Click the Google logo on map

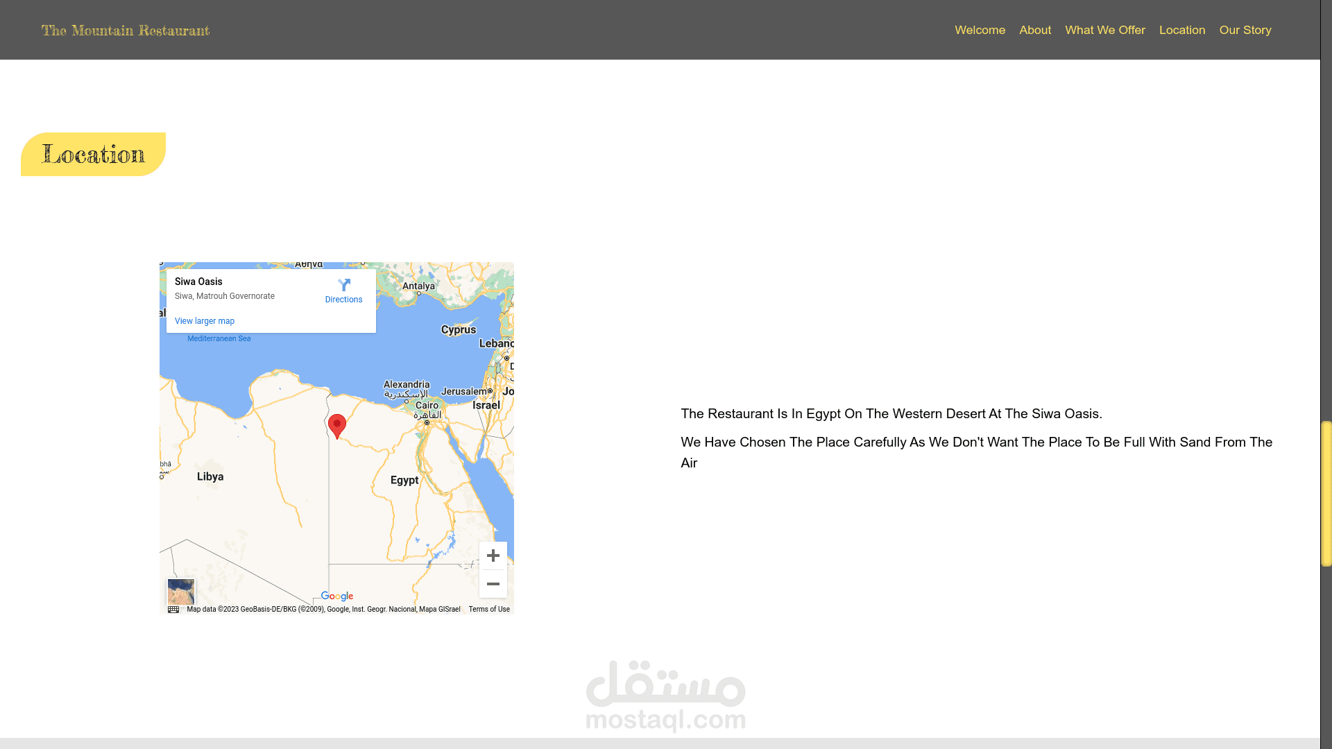tap(337, 596)
